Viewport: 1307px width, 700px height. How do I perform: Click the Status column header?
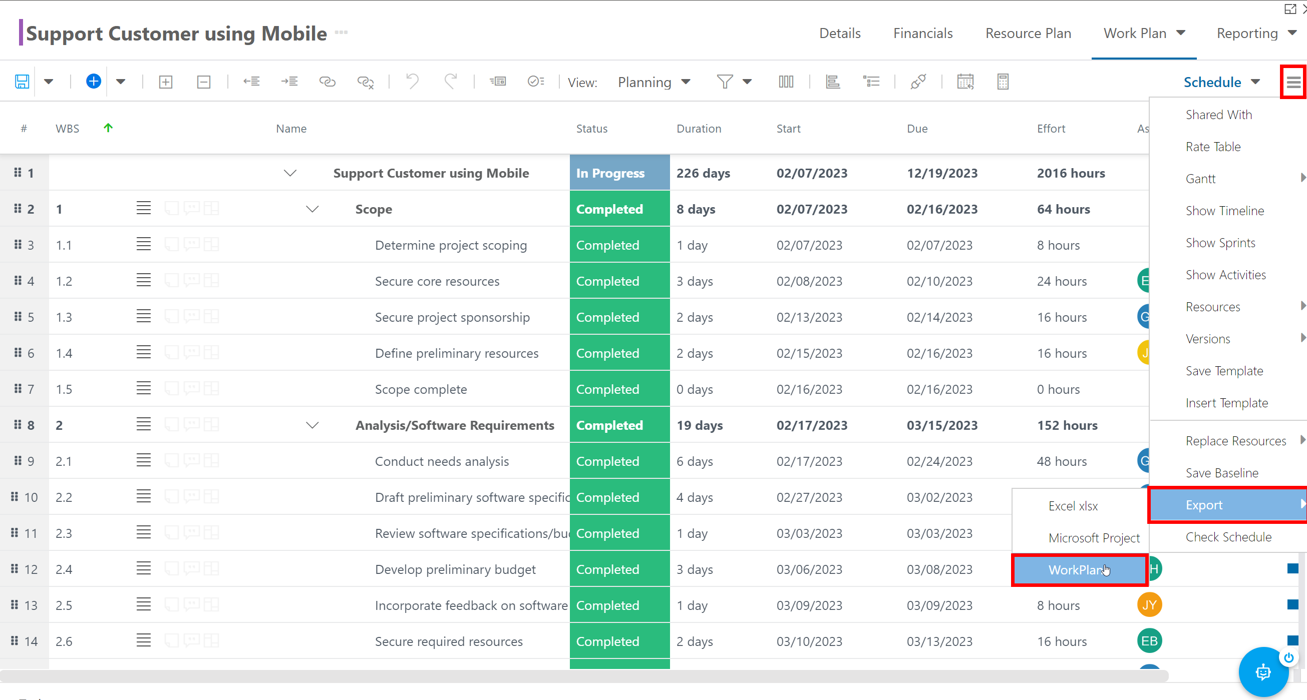pos(591,128)
